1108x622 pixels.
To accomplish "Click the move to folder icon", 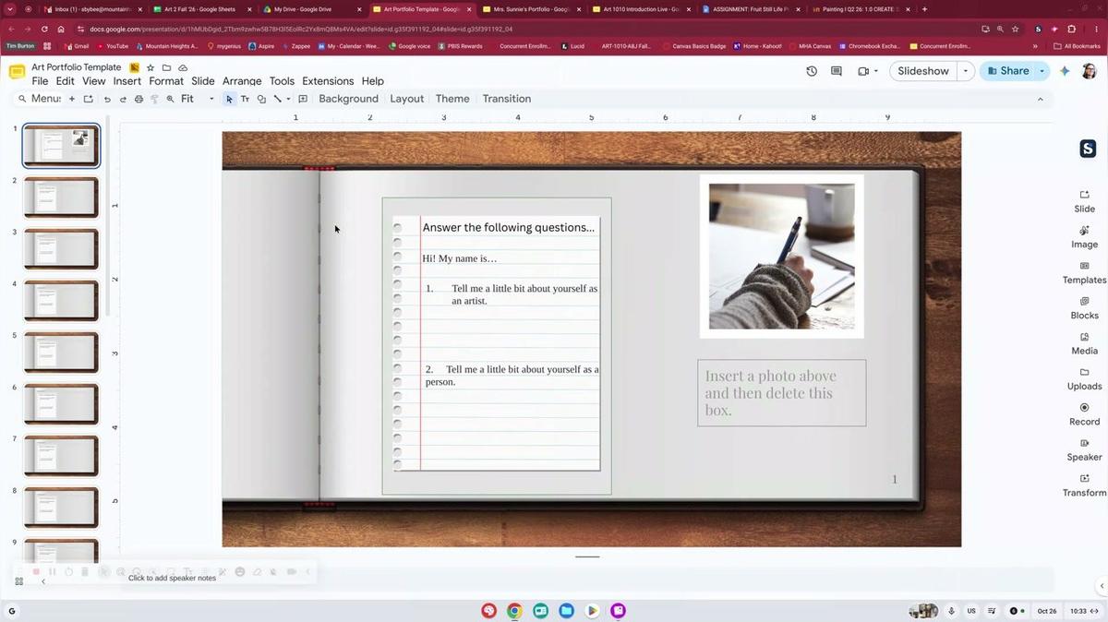I will click(x=166, y=67).
